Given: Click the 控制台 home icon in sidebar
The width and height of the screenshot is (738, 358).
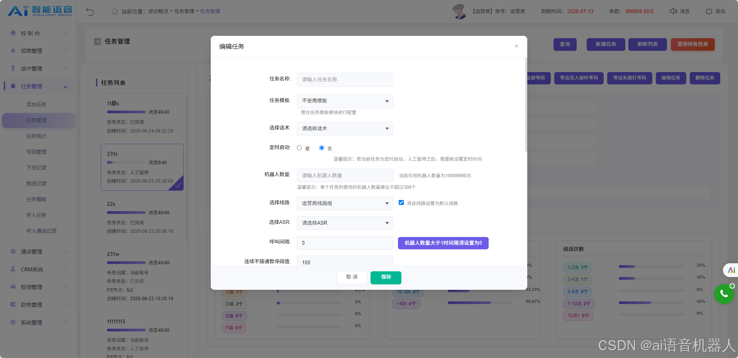Looking at the screenshot, I should tap(13, 33).
